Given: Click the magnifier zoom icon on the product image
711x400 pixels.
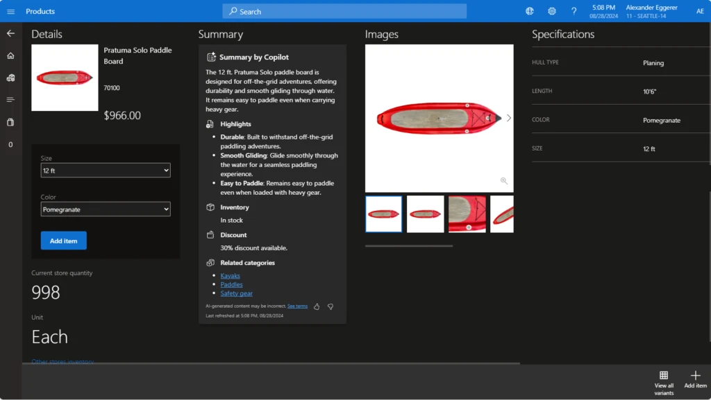Looking at the screenshot, I should [x=503, y=181].
